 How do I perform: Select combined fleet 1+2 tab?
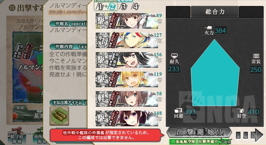coord(106,7)
